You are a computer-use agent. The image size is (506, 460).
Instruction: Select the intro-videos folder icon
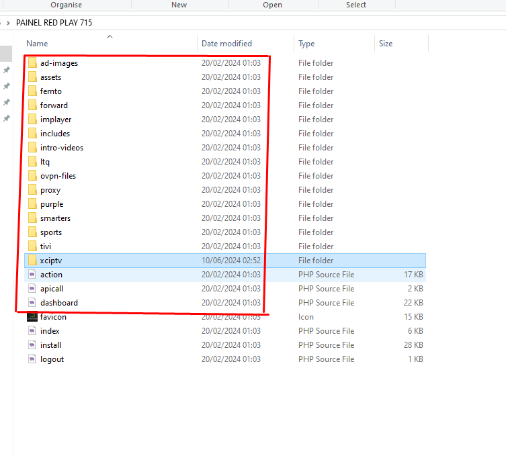[32, 148]
